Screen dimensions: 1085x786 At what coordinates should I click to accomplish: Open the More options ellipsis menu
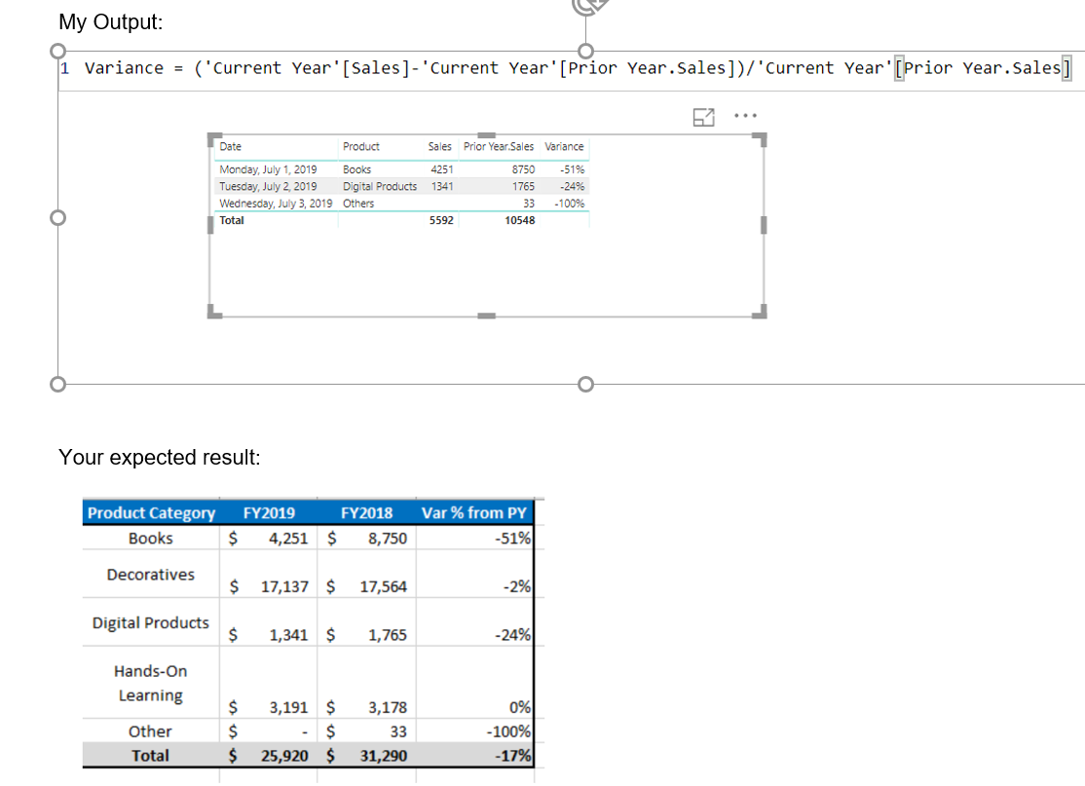tap(745, 116)
